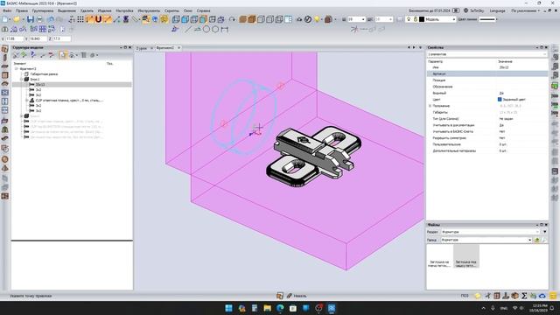Viewport: 560px width, 315px height.
Task: Click the Language button
Action: click(498, 10)
